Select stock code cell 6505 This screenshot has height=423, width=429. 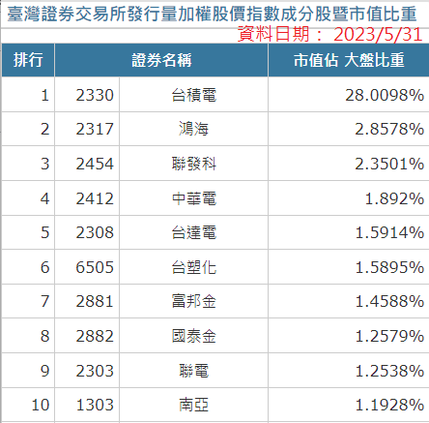coord(87,267)
